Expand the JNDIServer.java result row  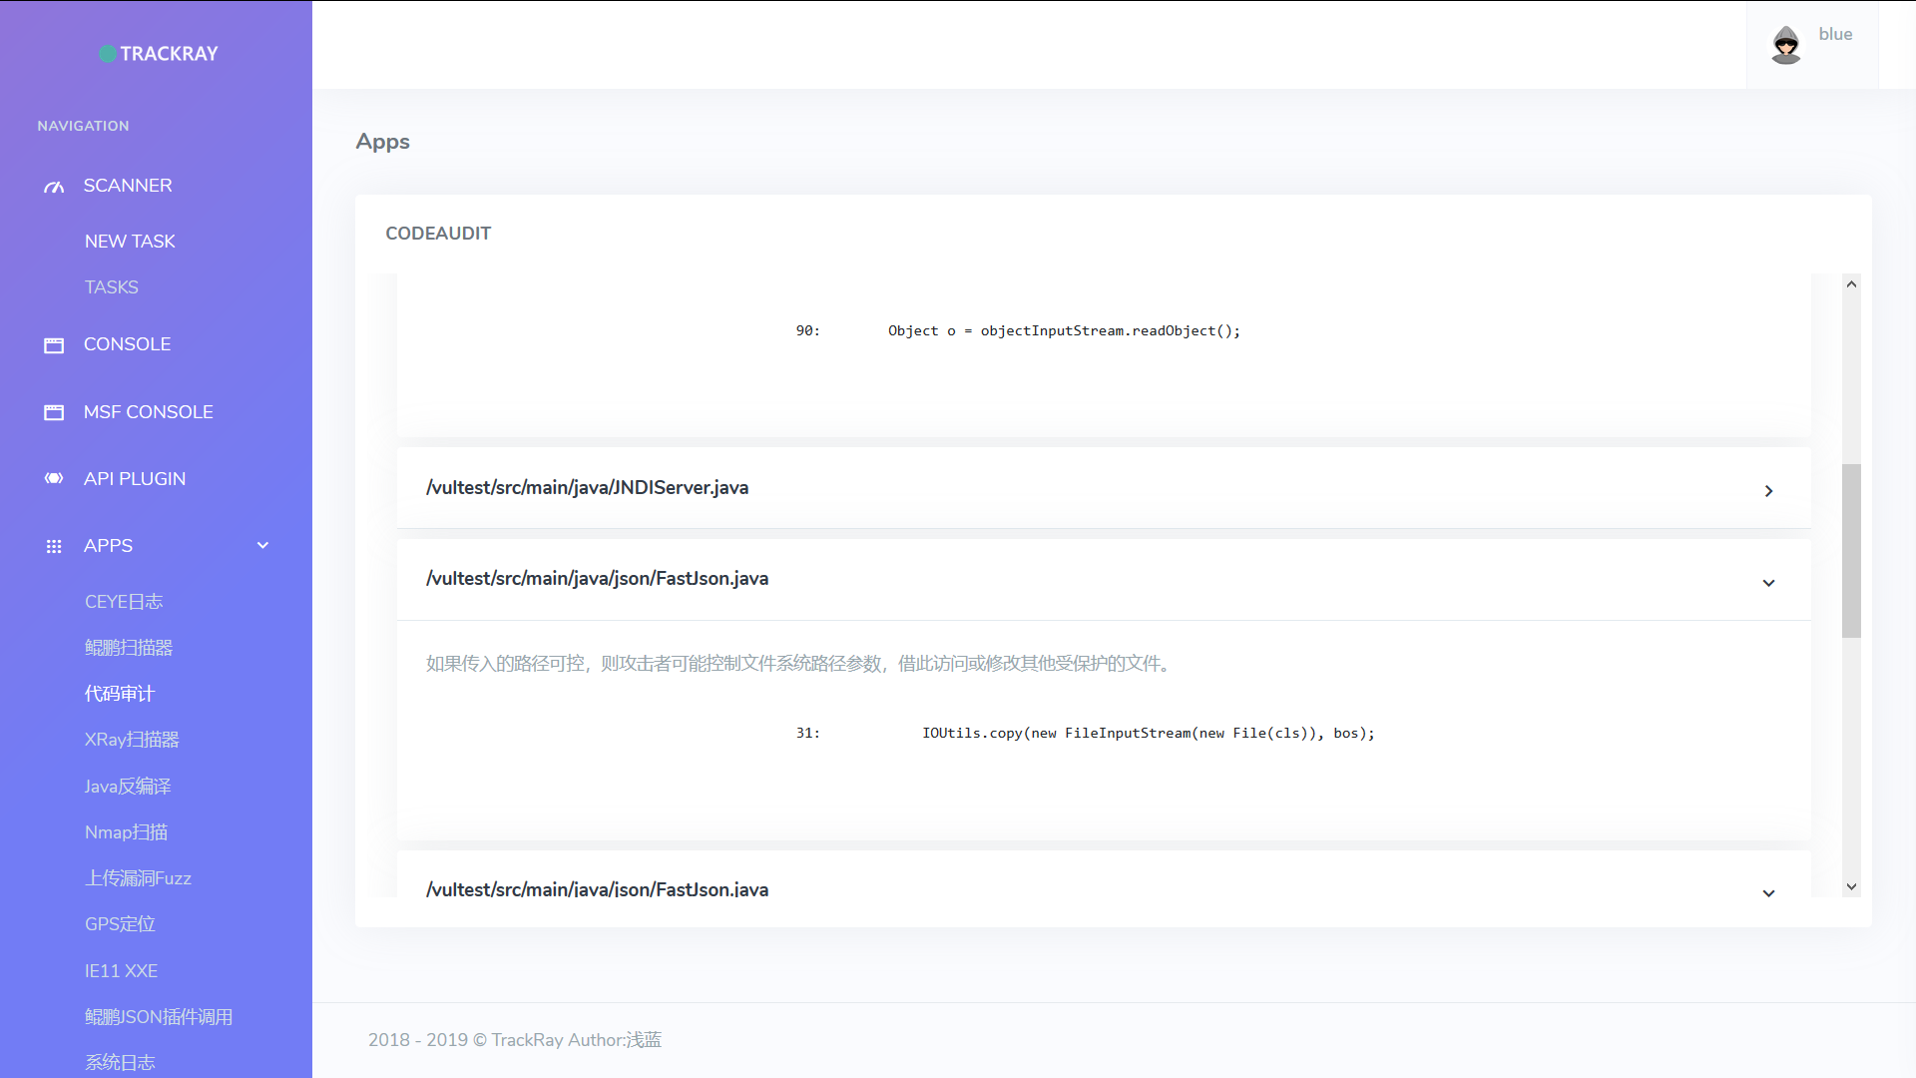[x=1768, y=491]
